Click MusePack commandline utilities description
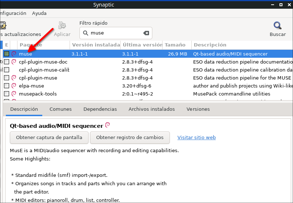This screenshot has height=203, width=293. (232, 94)
